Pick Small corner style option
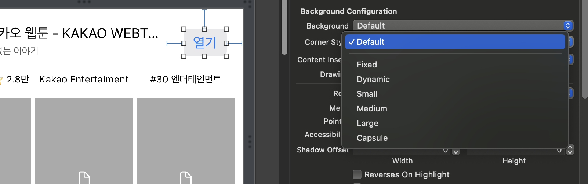The width and height of the screenshot is (588, 184). point(455,94)
